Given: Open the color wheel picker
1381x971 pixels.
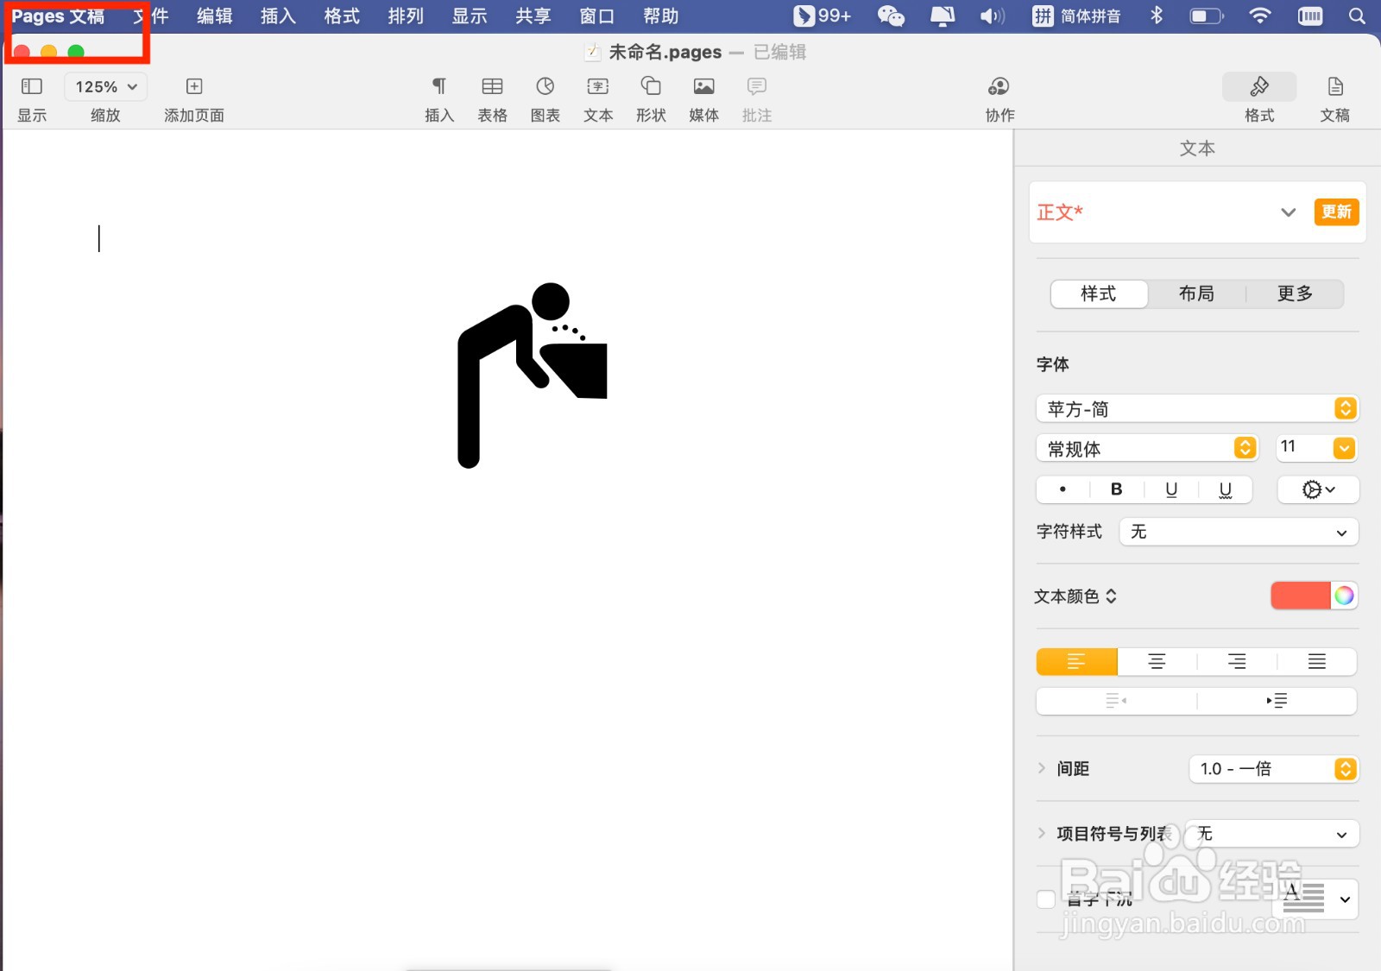Looking at the screenshot, I should [1344, 596].
